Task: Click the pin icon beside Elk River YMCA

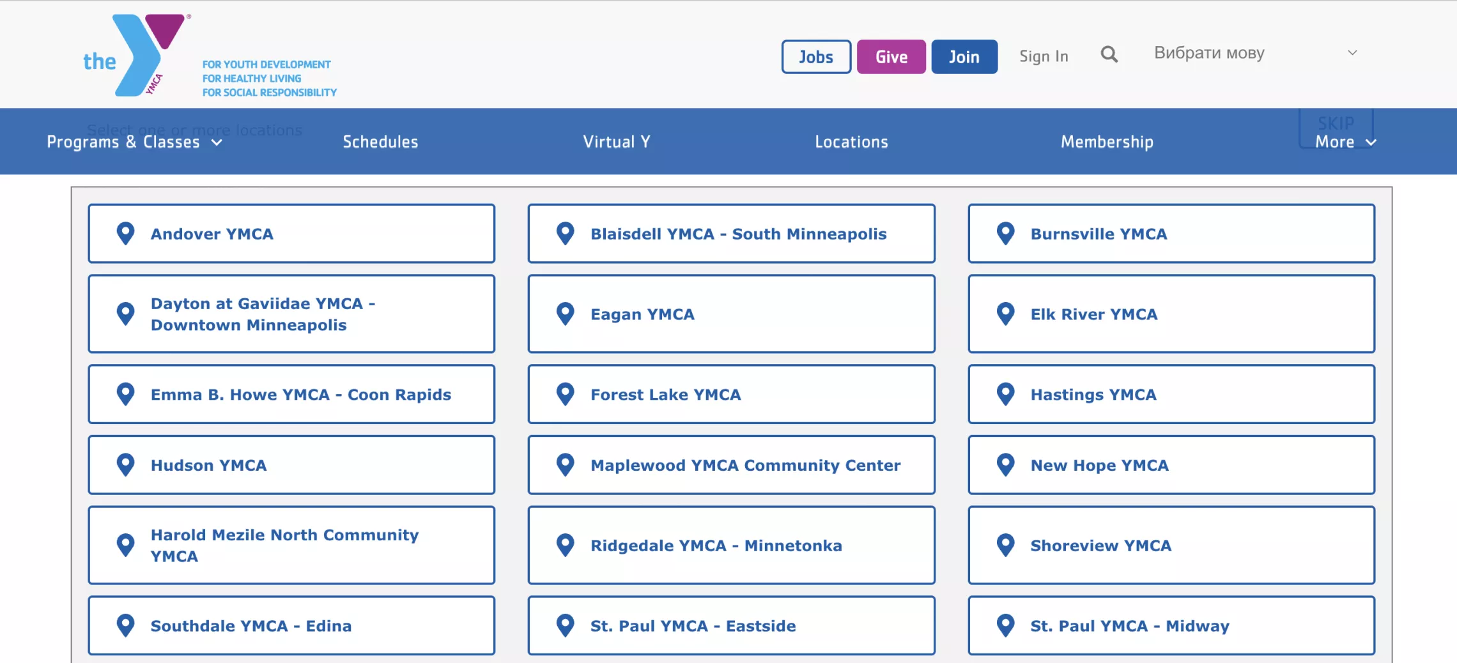Action: (x=1006, y=314)
